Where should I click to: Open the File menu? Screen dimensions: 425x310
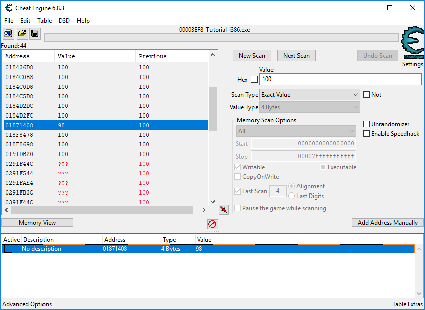click(9, 21)
